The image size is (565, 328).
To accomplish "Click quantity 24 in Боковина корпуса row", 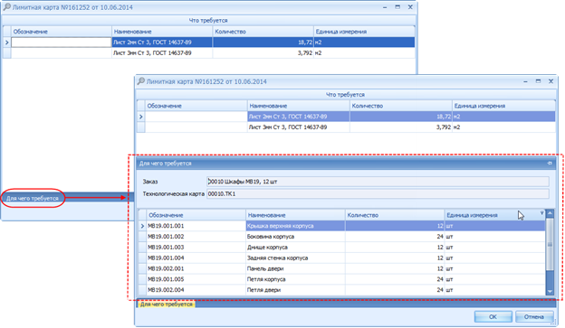I will pyautogui.click(x=440, y=237).
